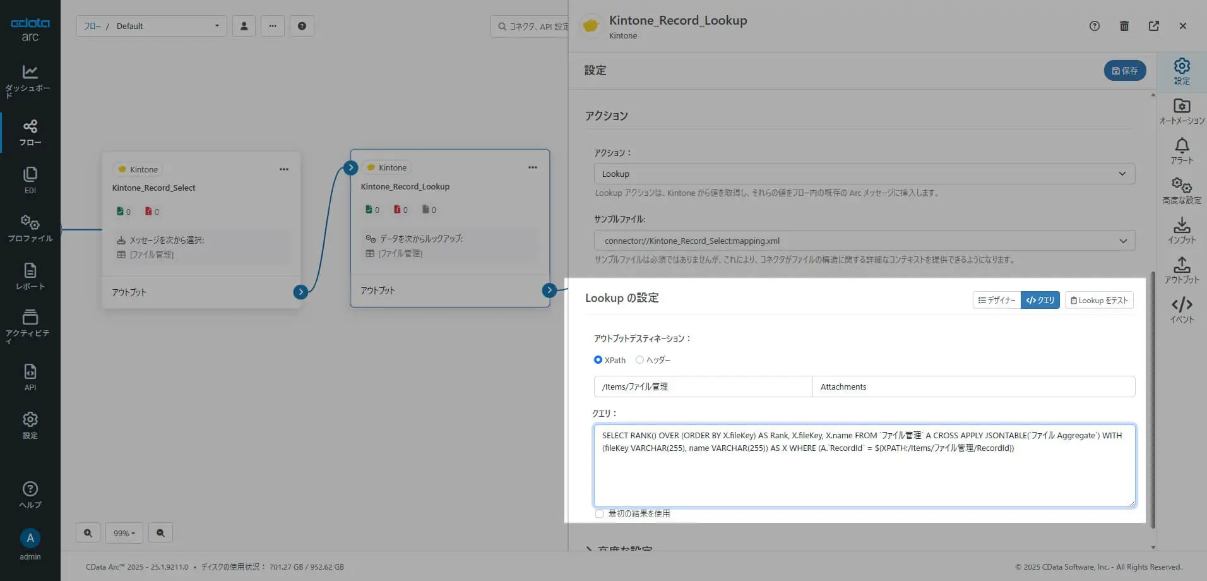Open the API section
Screen dimensions: 1207x581
tap(30, 377)
